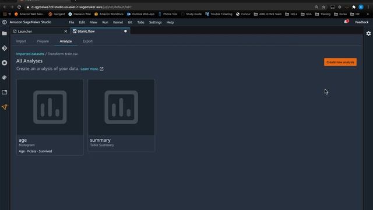This screenshot has height=210, width=373.
Task: Bookmark this page with the star icon
Action: (323, 7)
